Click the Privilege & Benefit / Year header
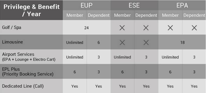Screen dimensions: 206x93 pos(31,10)
